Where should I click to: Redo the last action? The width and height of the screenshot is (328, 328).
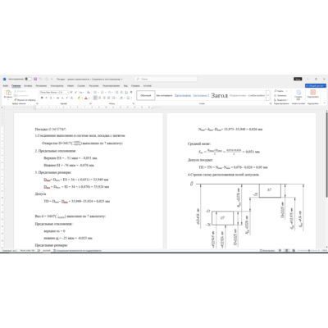pos(47,79)
